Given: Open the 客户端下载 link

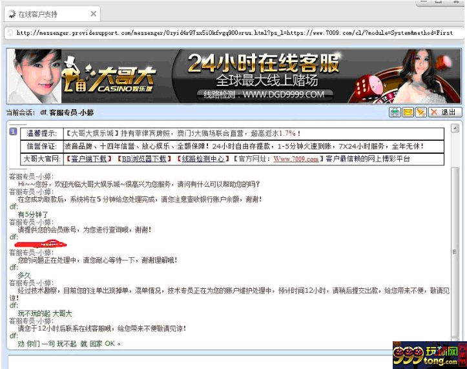Looking at the screenshot, I should [88, 159].
